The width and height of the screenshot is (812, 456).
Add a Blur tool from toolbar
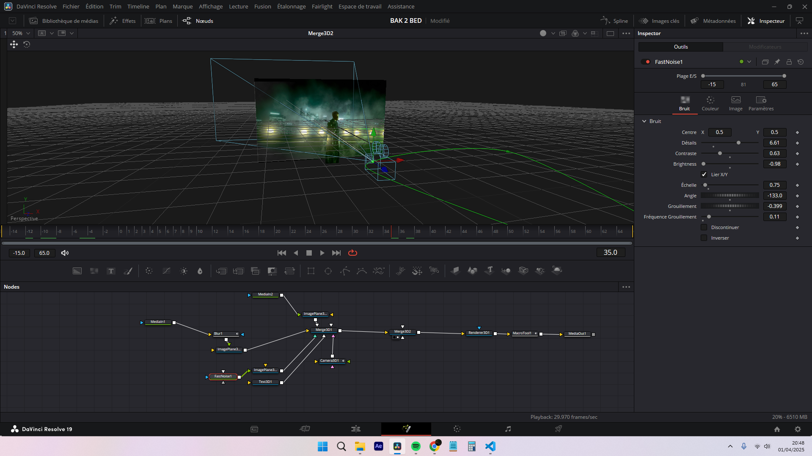coord(200,271)
